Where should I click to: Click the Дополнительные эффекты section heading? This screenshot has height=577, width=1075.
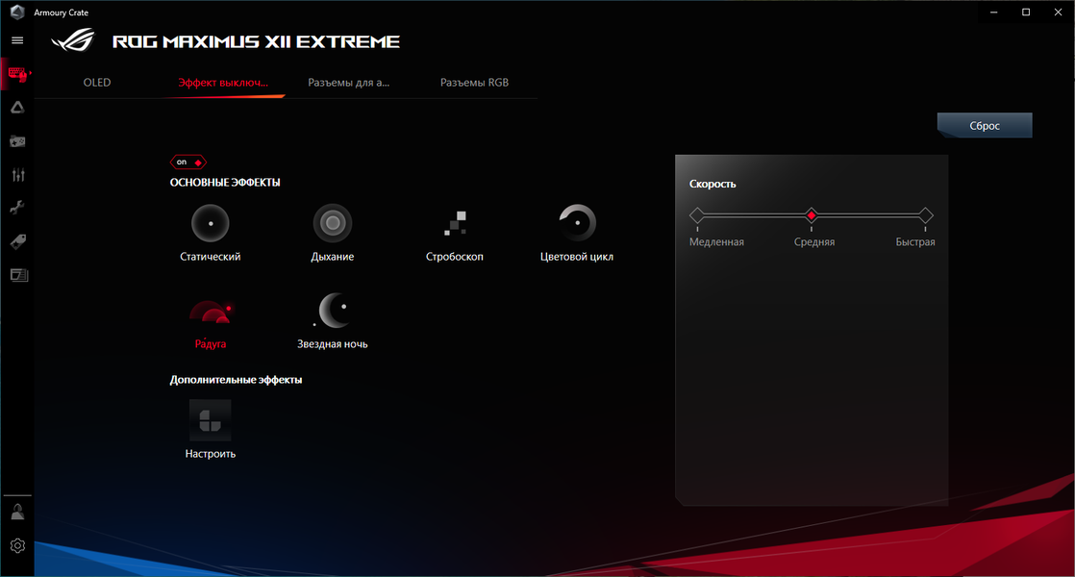[x=236, y=380]
